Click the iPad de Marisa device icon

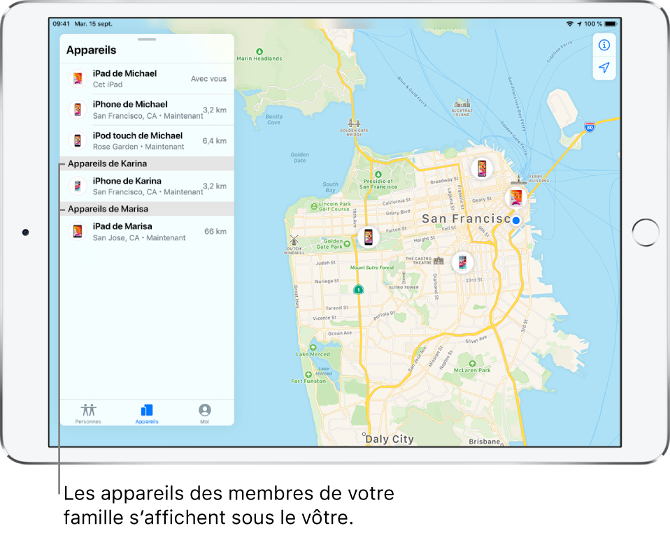(78, 231)
